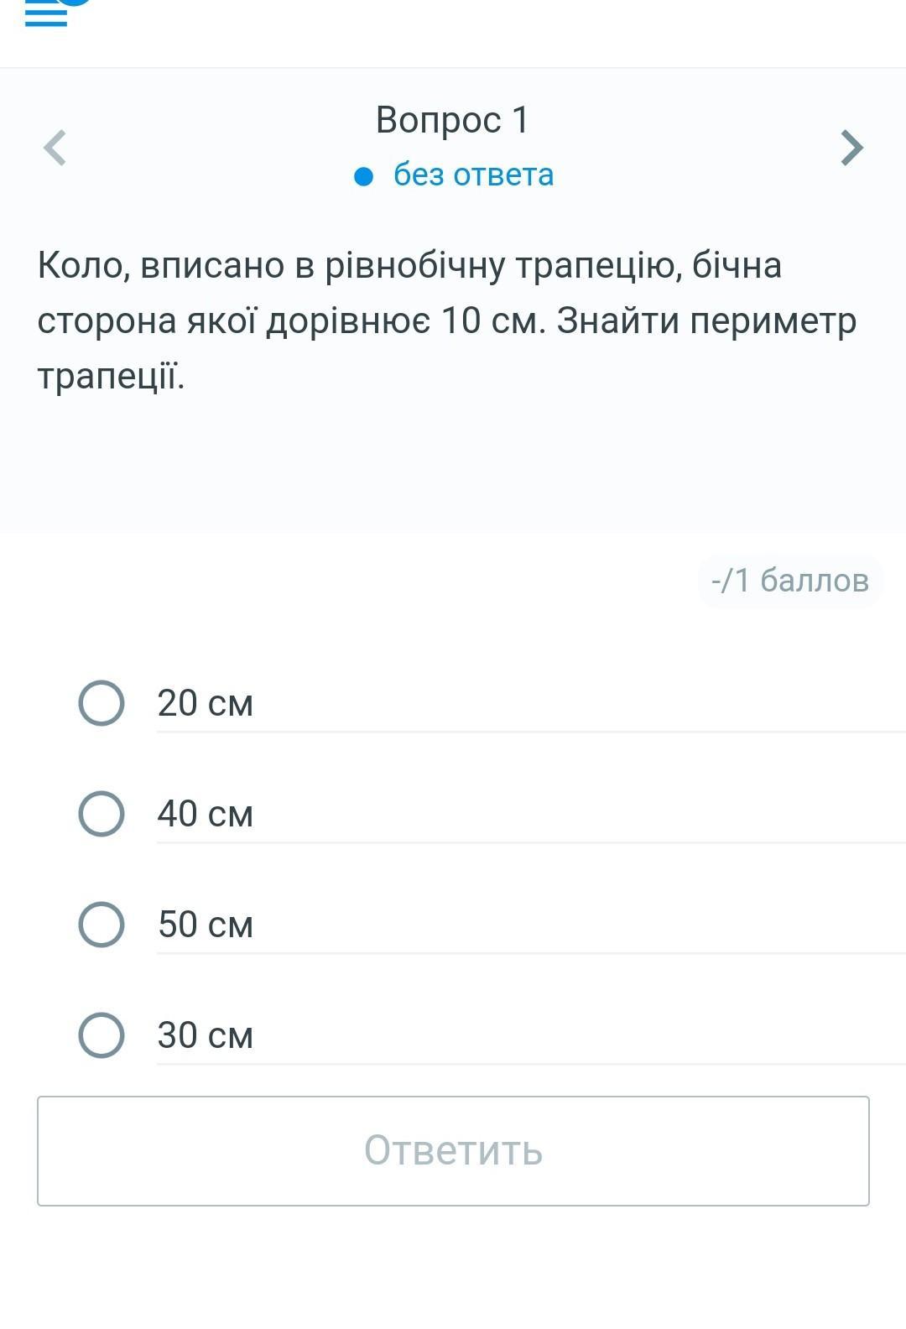
Task: Click the 'без ответа' status label
Action: point(473,175)
